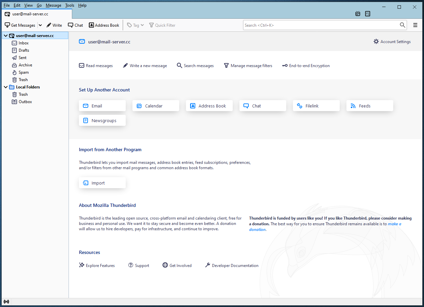Open Address Book from the toolbar

tap(104, 25)
